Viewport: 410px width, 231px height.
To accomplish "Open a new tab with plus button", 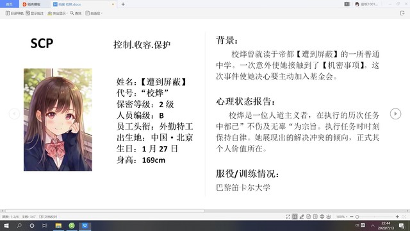I will point(123,4).
